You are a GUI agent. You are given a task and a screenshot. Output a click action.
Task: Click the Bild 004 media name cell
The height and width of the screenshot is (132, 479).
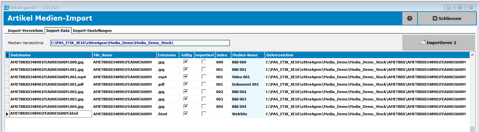click(x=248, y=106)
